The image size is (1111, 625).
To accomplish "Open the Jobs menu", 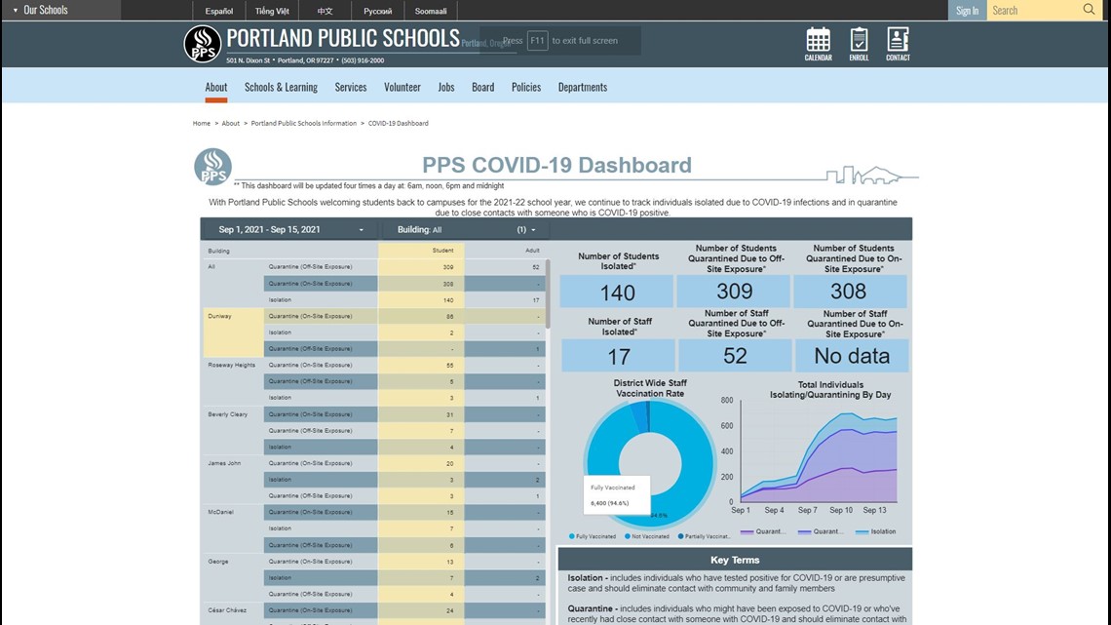I will (446, 87).
